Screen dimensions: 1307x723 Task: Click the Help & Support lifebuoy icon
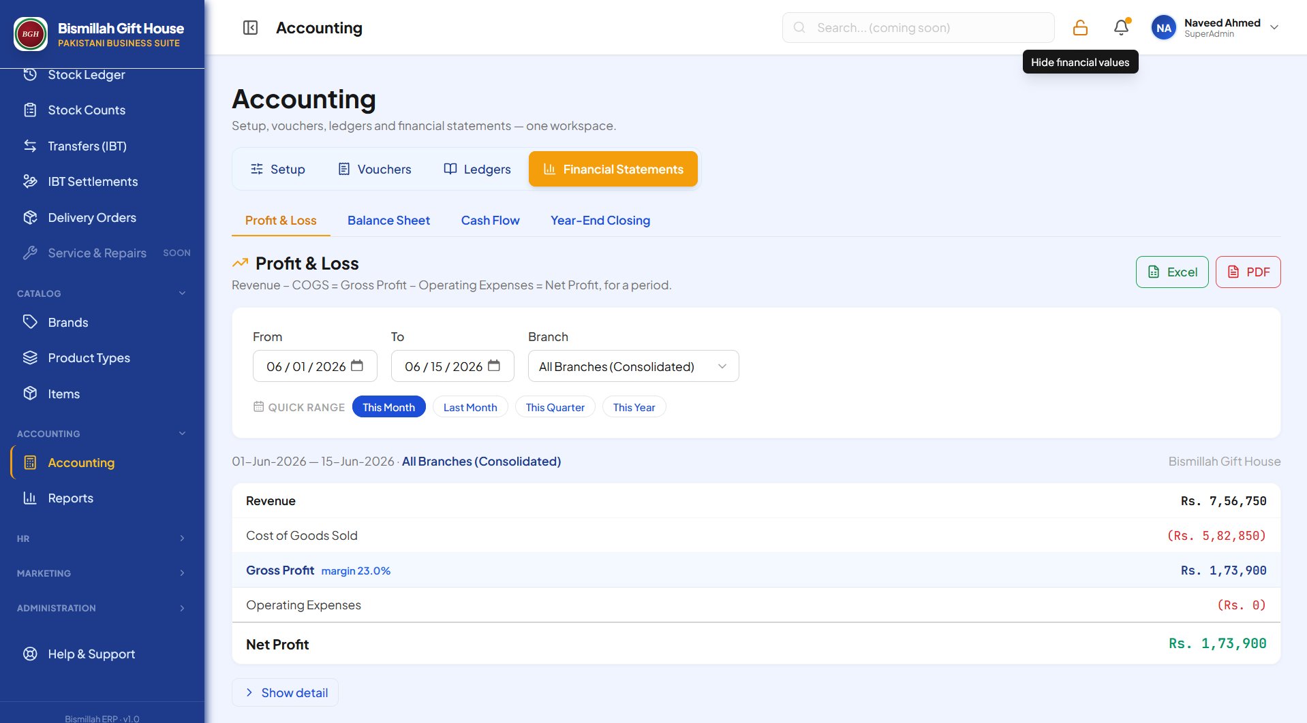tap(30, 654)
